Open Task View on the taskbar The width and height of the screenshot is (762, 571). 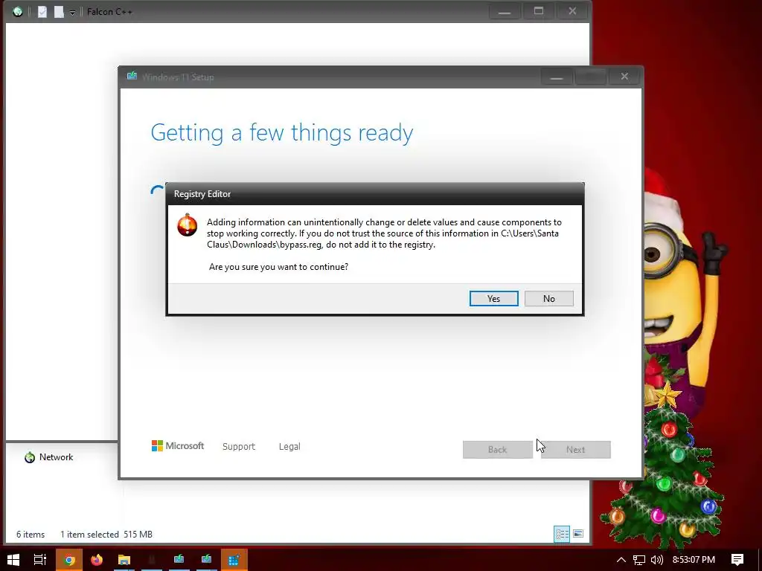pyautogui.click(x=40, y=560)
